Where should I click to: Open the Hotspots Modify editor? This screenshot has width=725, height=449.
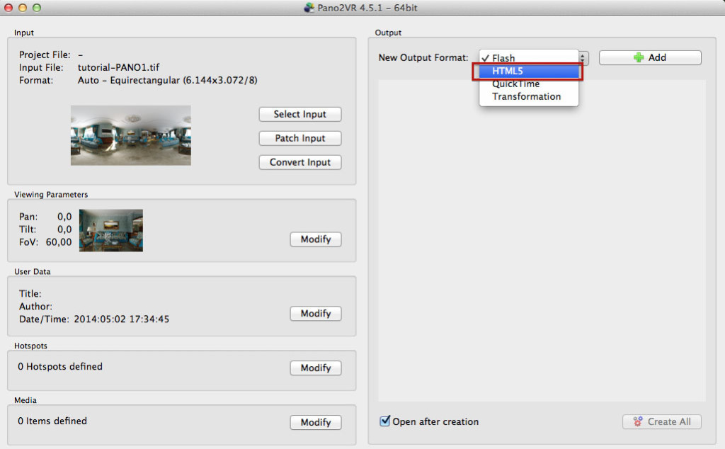(x=316, y=368)
